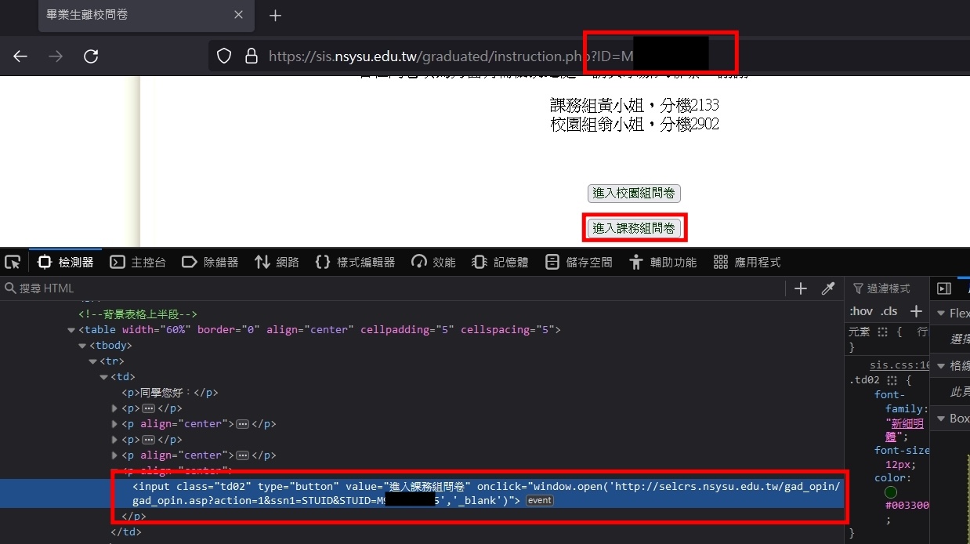Image resolution: width=970 pixels, height=544 pixels.
Task: Open the 網路 network tab
Action: [x=277, y=262]
